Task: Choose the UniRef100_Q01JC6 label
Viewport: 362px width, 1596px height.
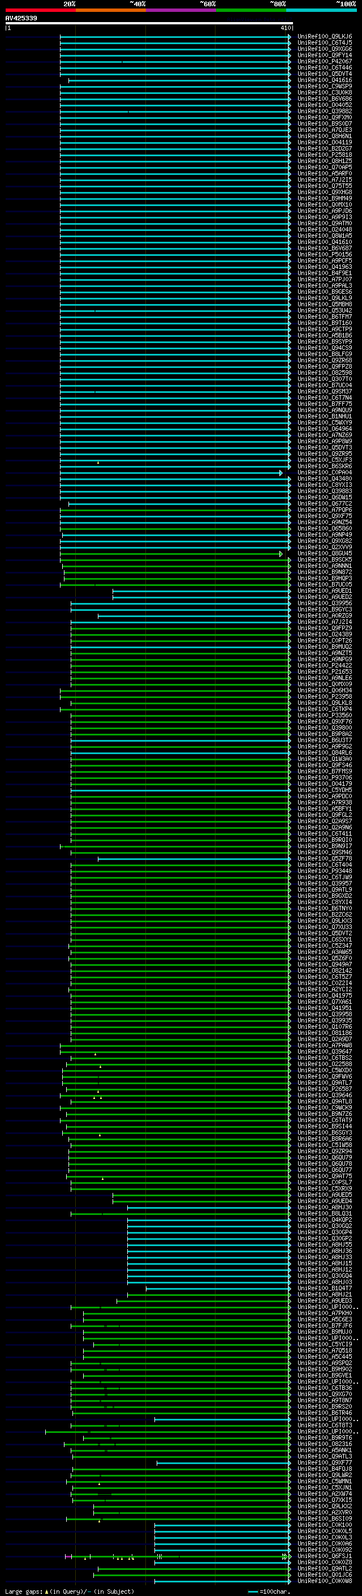Action: click(325, 1574)
